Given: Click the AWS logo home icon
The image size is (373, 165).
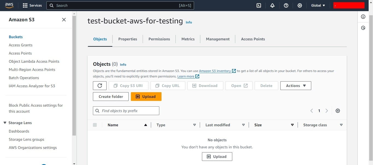Looking at the screenshot, I should [9, 5].
